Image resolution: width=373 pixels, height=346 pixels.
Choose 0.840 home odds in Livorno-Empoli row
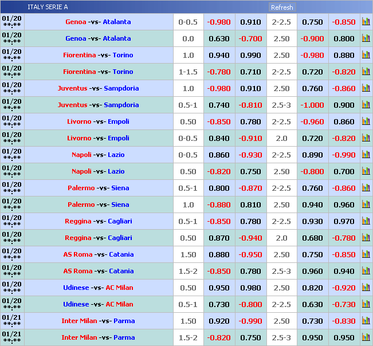coord(219,139)
